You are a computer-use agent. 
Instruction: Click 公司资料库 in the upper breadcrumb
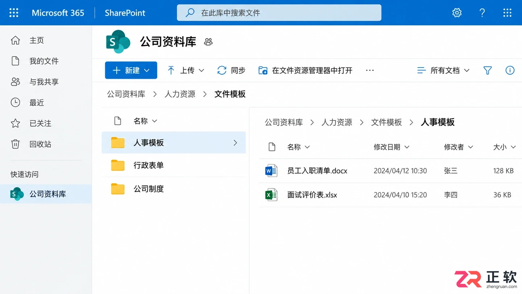click(126, 94)
